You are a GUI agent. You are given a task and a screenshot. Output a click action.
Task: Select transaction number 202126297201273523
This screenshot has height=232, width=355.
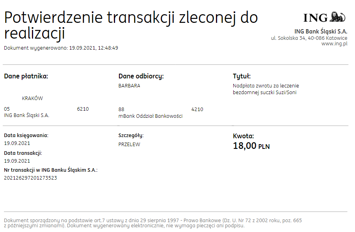(30, 178)
